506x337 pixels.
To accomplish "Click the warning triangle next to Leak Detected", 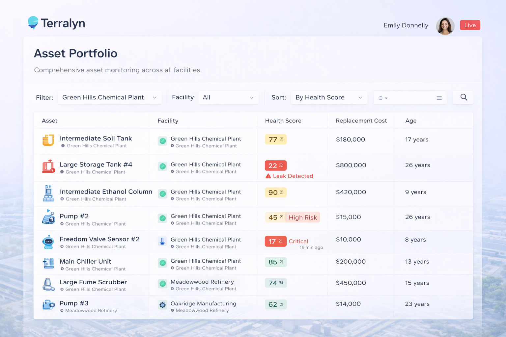I will pos(269,176).
